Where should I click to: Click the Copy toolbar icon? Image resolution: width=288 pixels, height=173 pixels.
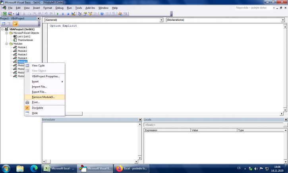pos(29,14)
